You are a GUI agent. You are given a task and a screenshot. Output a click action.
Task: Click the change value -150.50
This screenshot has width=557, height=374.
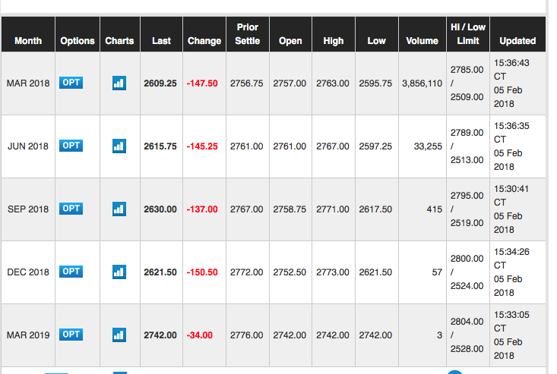tap(202, 272)
